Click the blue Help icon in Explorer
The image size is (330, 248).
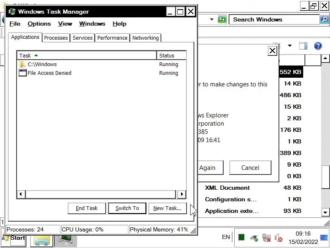coord(318,46)
